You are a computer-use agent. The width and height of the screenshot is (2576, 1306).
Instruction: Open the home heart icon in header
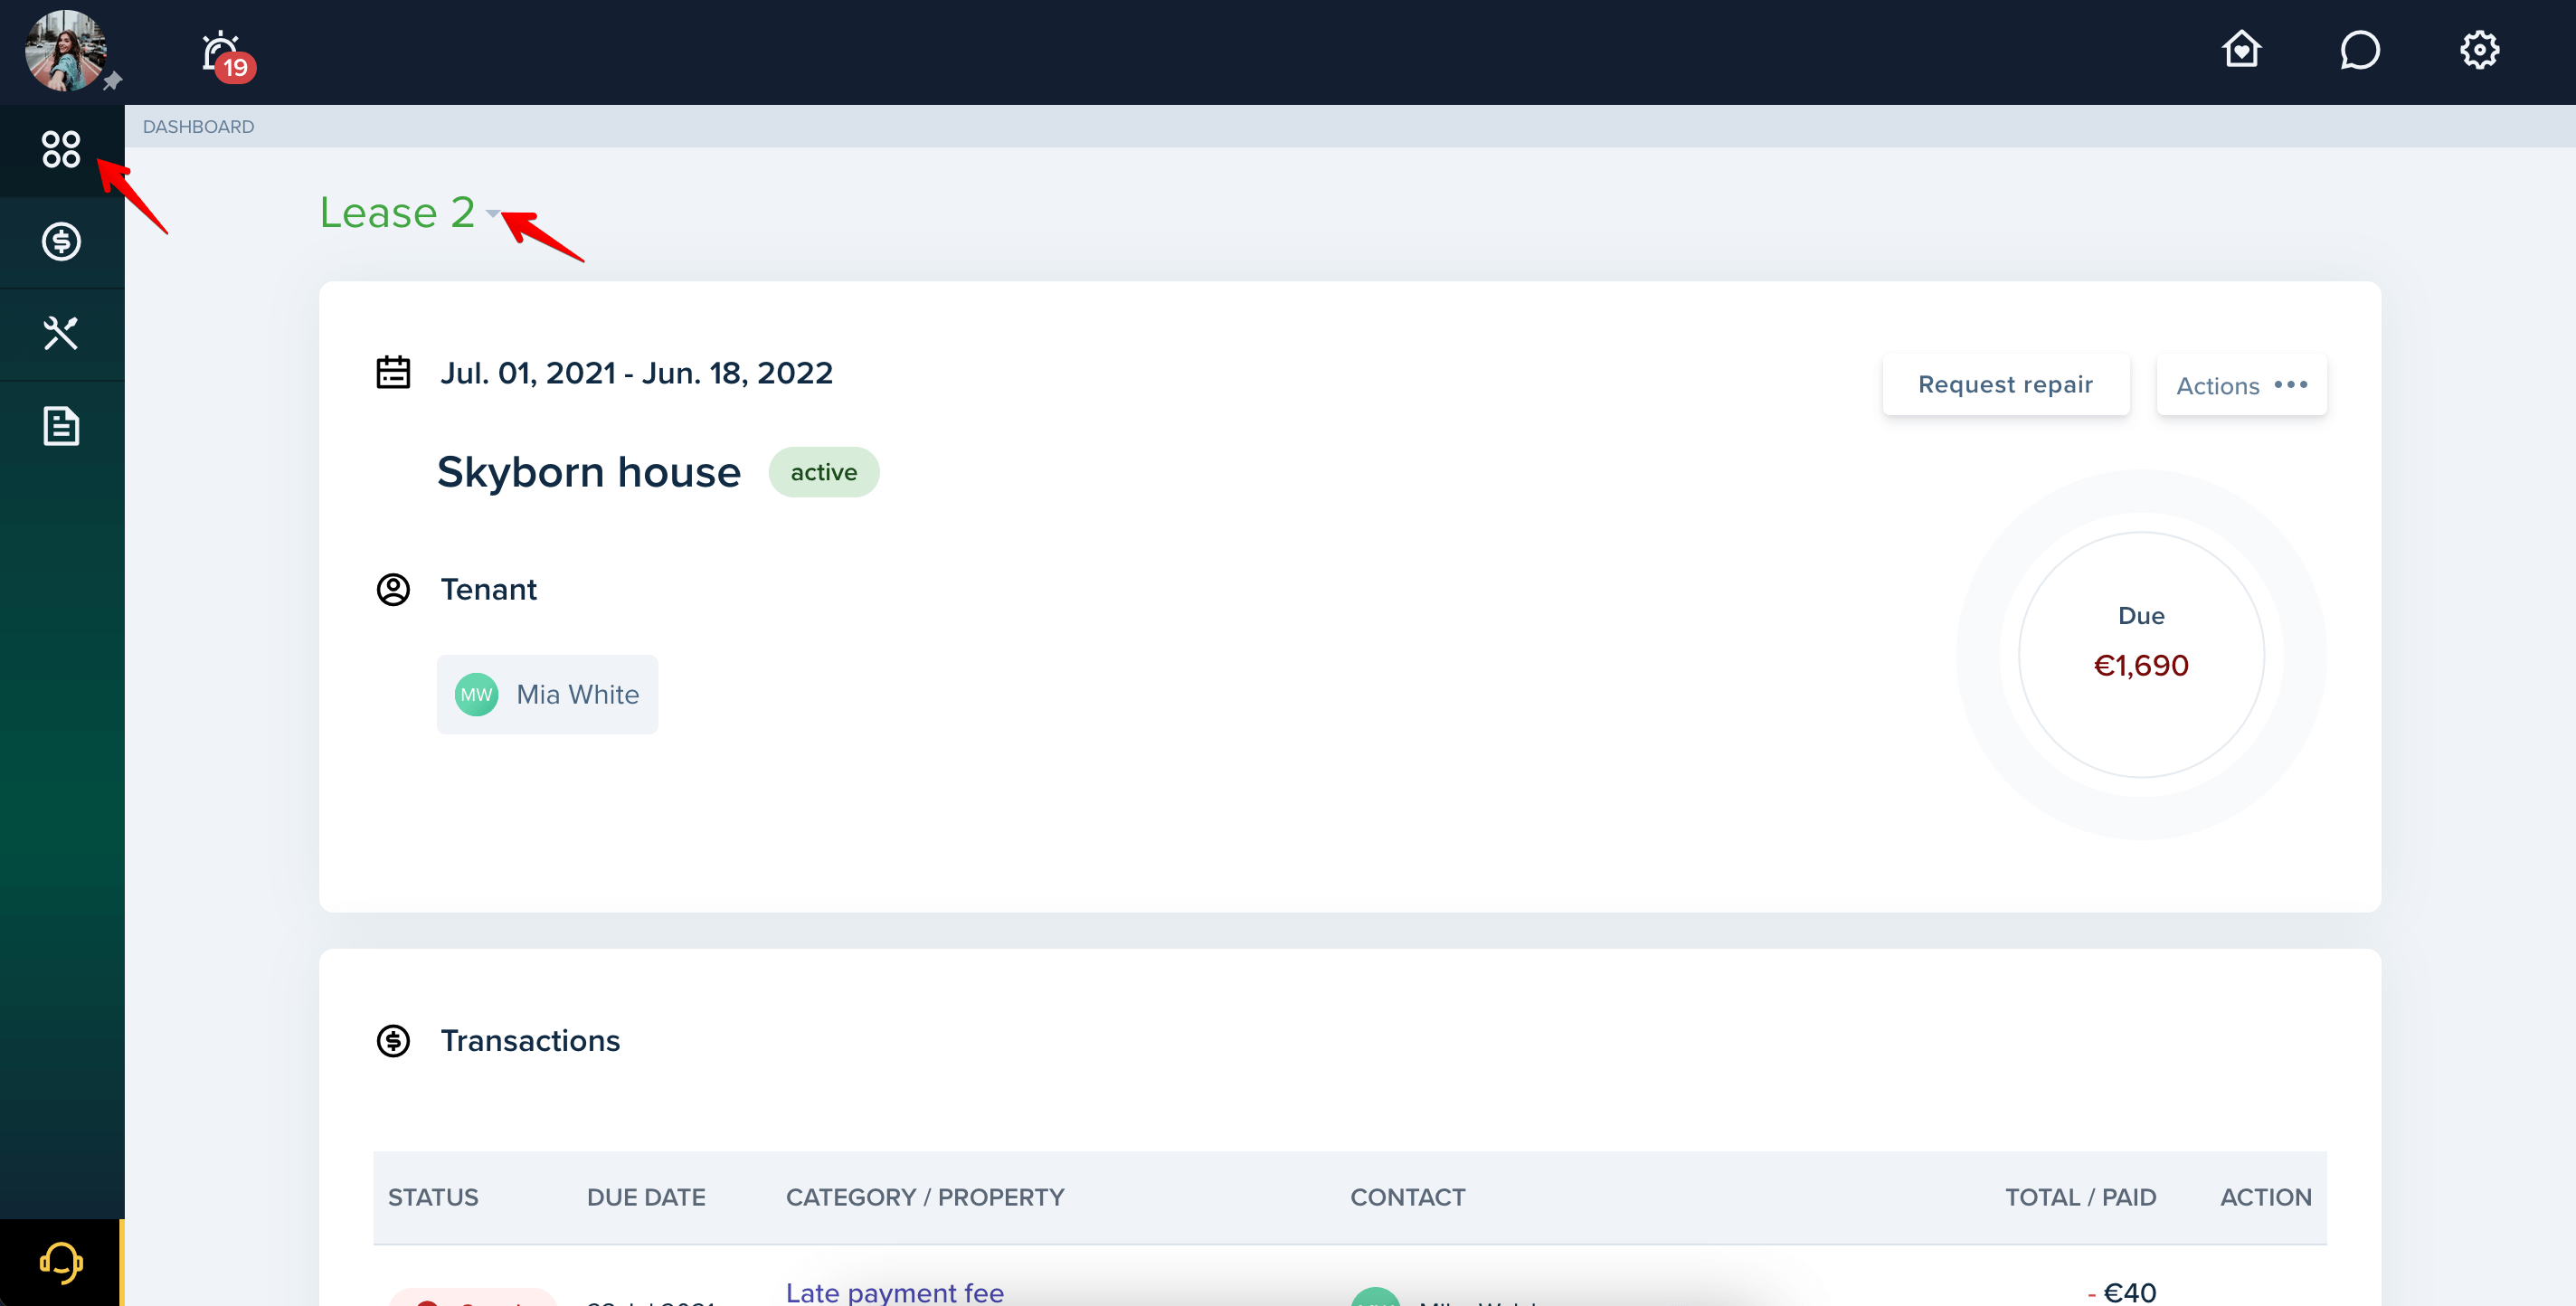2241,49
